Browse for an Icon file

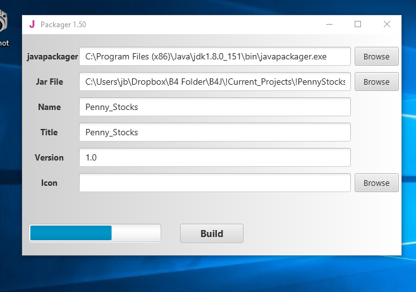point(376,183)
